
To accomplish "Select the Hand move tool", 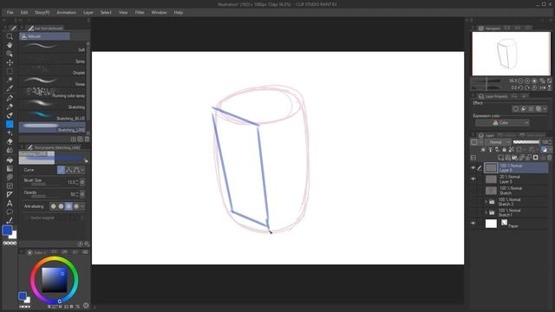I will 10,45.
